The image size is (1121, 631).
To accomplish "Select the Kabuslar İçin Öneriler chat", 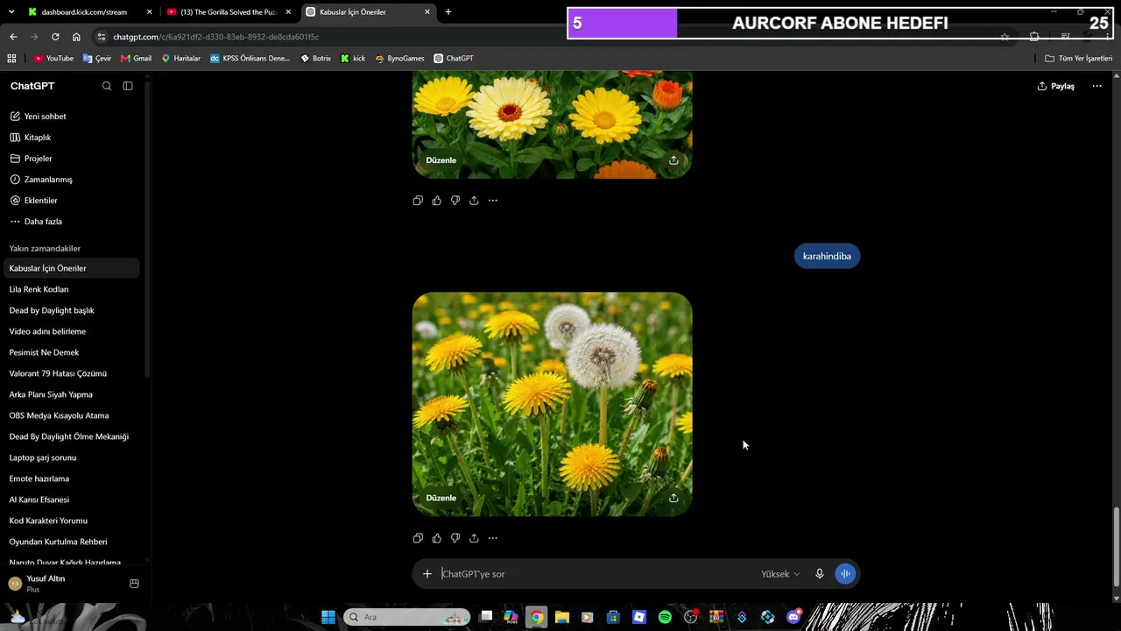I will (70, 268).
